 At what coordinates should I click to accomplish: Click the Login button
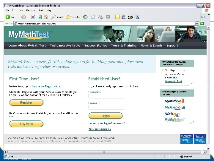[x=106, y=116]
